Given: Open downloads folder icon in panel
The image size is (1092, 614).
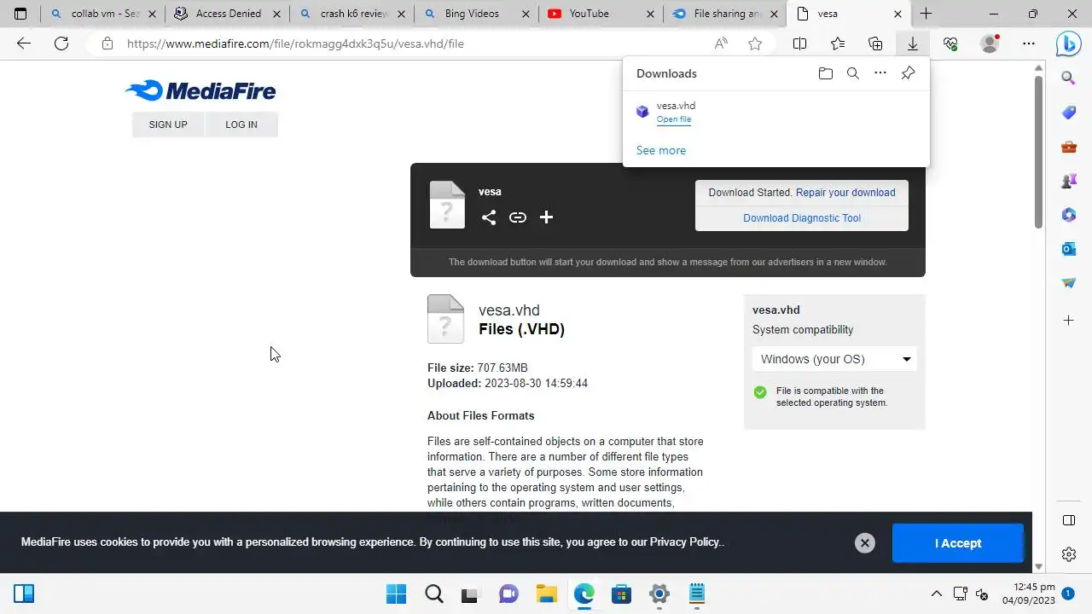Looking at the screenshot, I should pos(825,73).
